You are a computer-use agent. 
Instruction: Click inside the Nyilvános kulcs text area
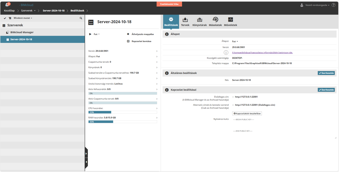coord(284,128)
